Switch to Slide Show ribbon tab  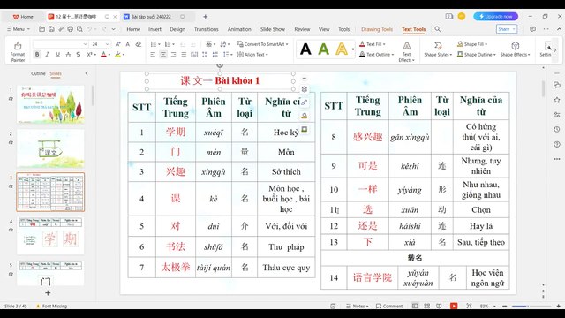point(273,29)
